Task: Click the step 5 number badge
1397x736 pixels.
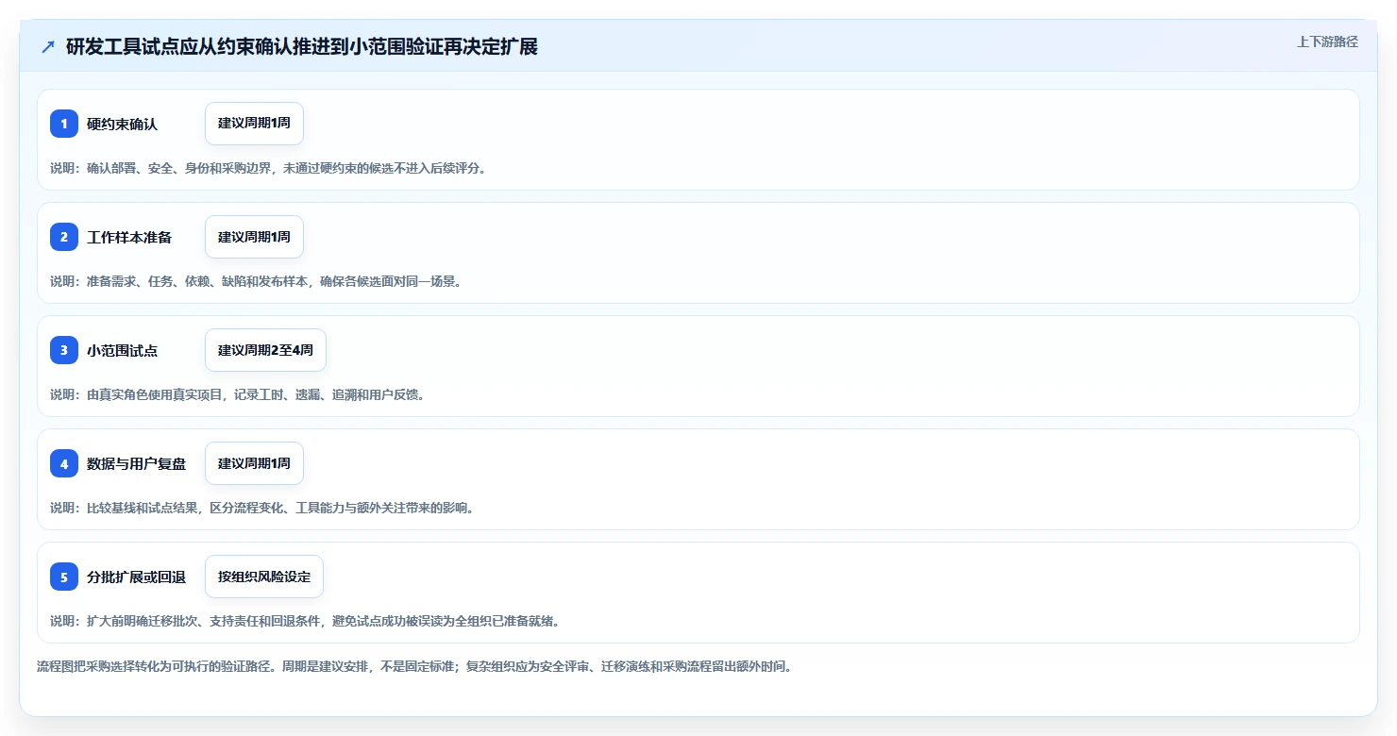Action: point(64,577)
